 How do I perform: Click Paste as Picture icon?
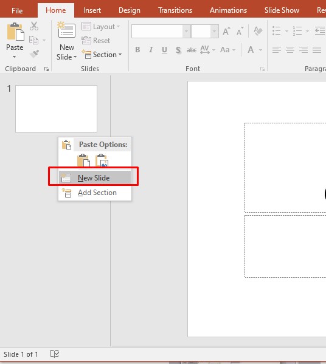102,160
